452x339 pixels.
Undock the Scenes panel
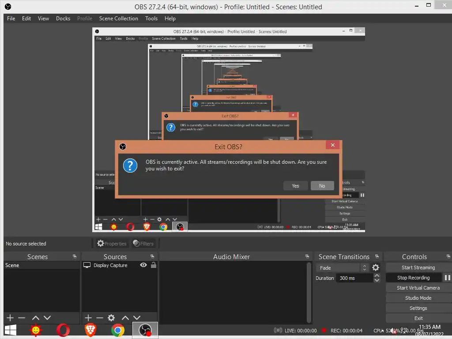pyautogui.click(x=75, y=256)
